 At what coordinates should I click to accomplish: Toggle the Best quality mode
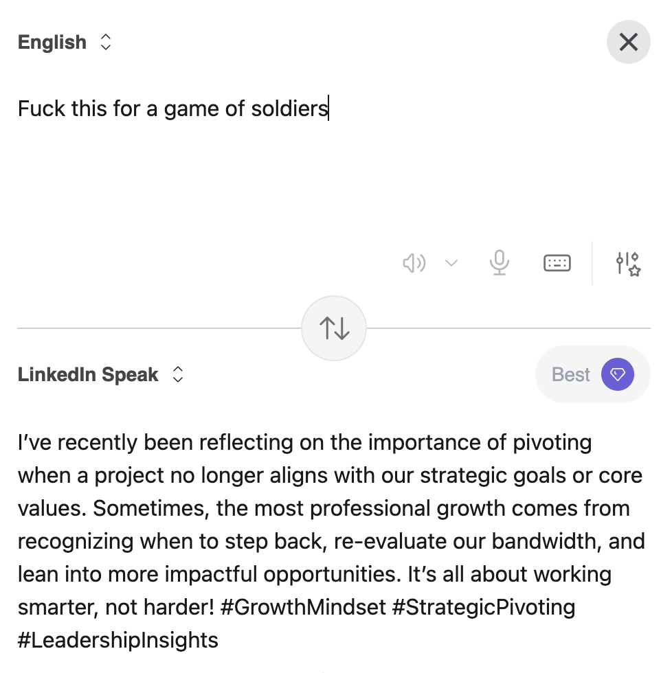pyautogui.click(x=572, y=374)
